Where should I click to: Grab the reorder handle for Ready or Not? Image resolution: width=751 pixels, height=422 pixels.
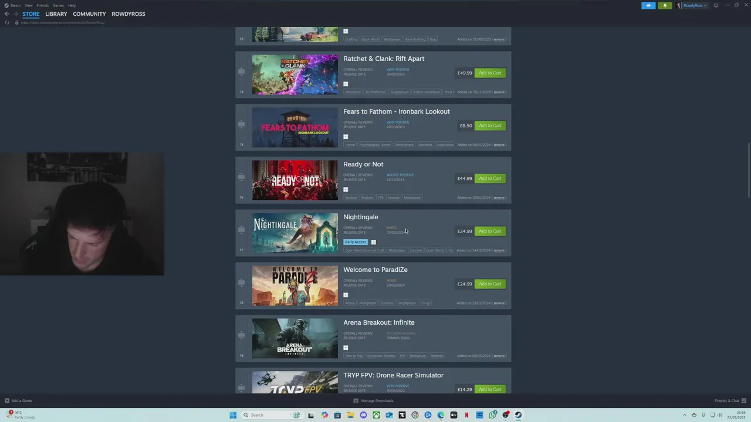(241, 177)
